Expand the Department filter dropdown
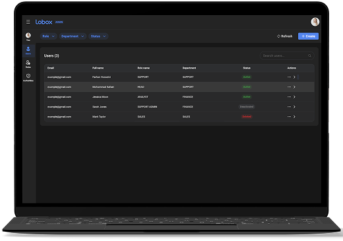The height and width of the screenshot is (241, 343). click(73, 36)
